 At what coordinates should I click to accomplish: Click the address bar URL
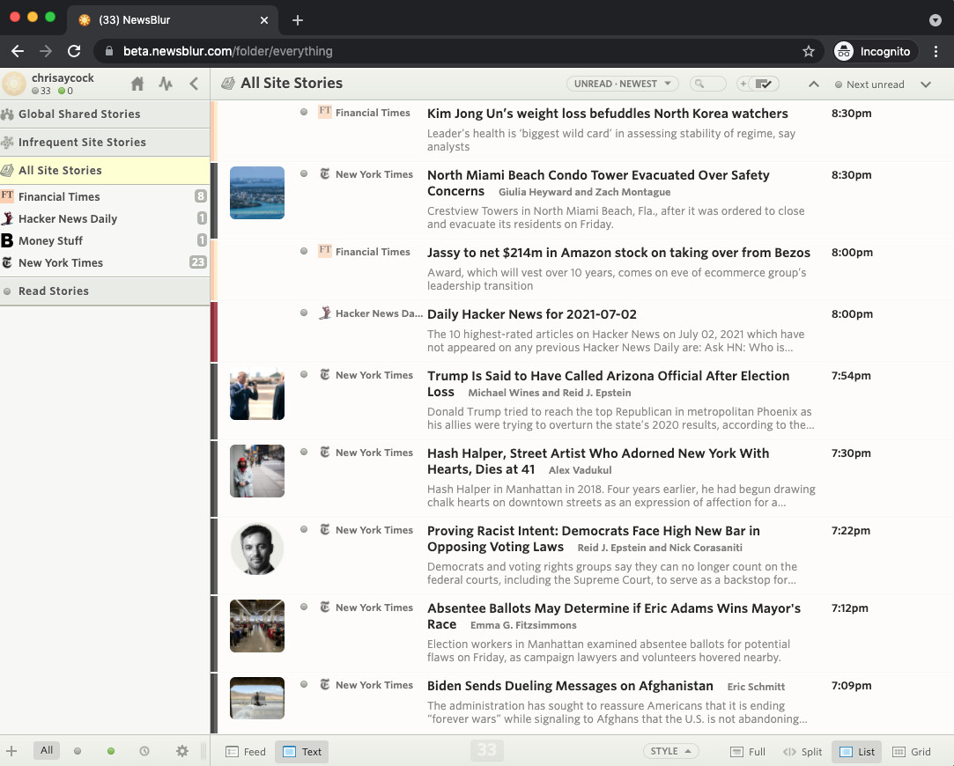[227, 51]
